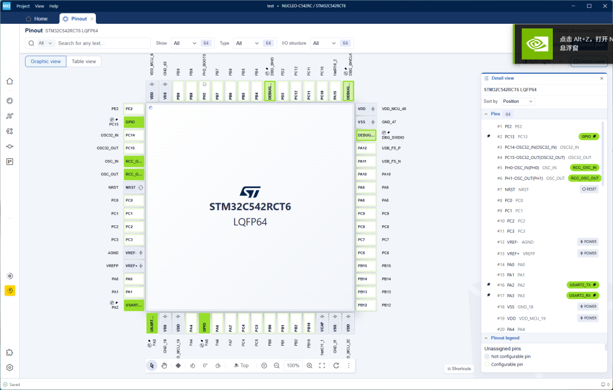Rotate the chip counter-clockwise
613x390 pixels.
tap(192, 366)
